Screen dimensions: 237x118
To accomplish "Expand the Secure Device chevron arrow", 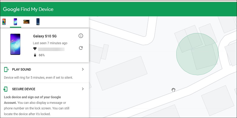I will tap(83, 89).
